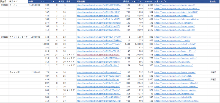The height and width of the screenshot is (103, 220).
Task: Open the michill_official user link
Action: click(175, 44)
